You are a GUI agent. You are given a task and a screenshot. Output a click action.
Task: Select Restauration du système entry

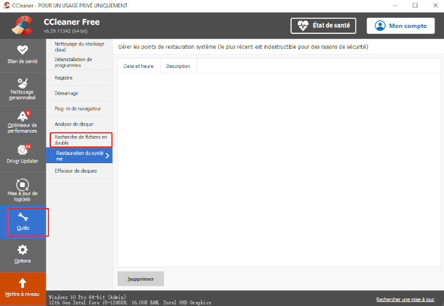click(80, 156)
